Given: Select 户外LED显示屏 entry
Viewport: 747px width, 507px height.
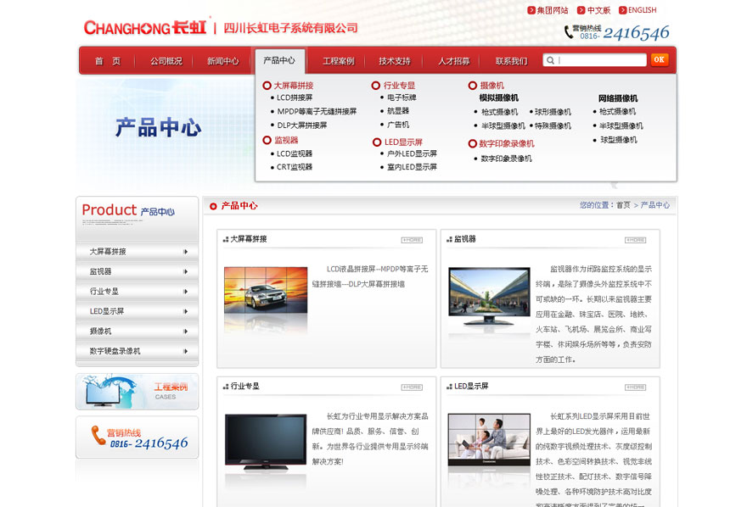Looking at the screenshot, I should pyautogui.click(x=412, y=153).
